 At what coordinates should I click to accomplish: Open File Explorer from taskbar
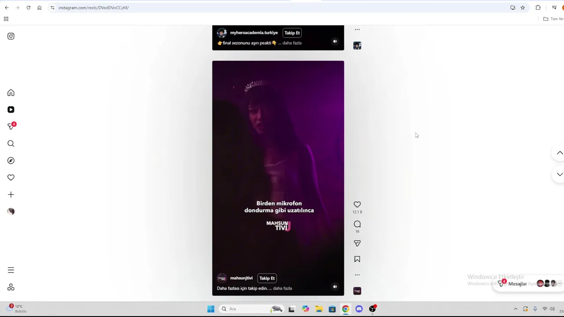(x=319, y=309)
